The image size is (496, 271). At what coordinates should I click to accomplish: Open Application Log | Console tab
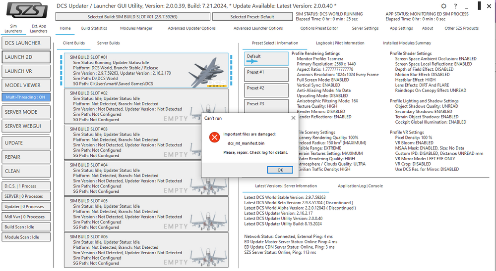point(360,186)
